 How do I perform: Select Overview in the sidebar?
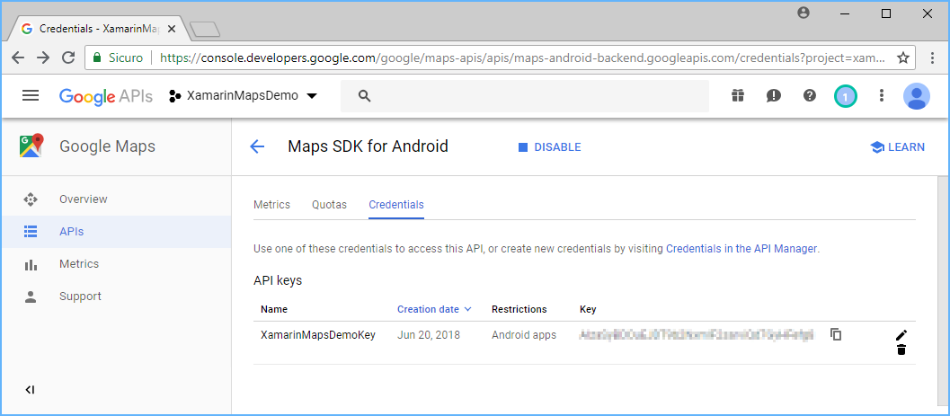[x=116, y=199]
